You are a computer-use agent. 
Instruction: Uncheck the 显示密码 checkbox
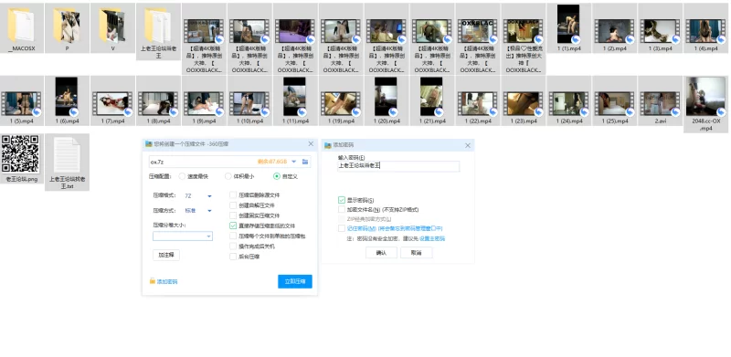[x=342, y=200]
